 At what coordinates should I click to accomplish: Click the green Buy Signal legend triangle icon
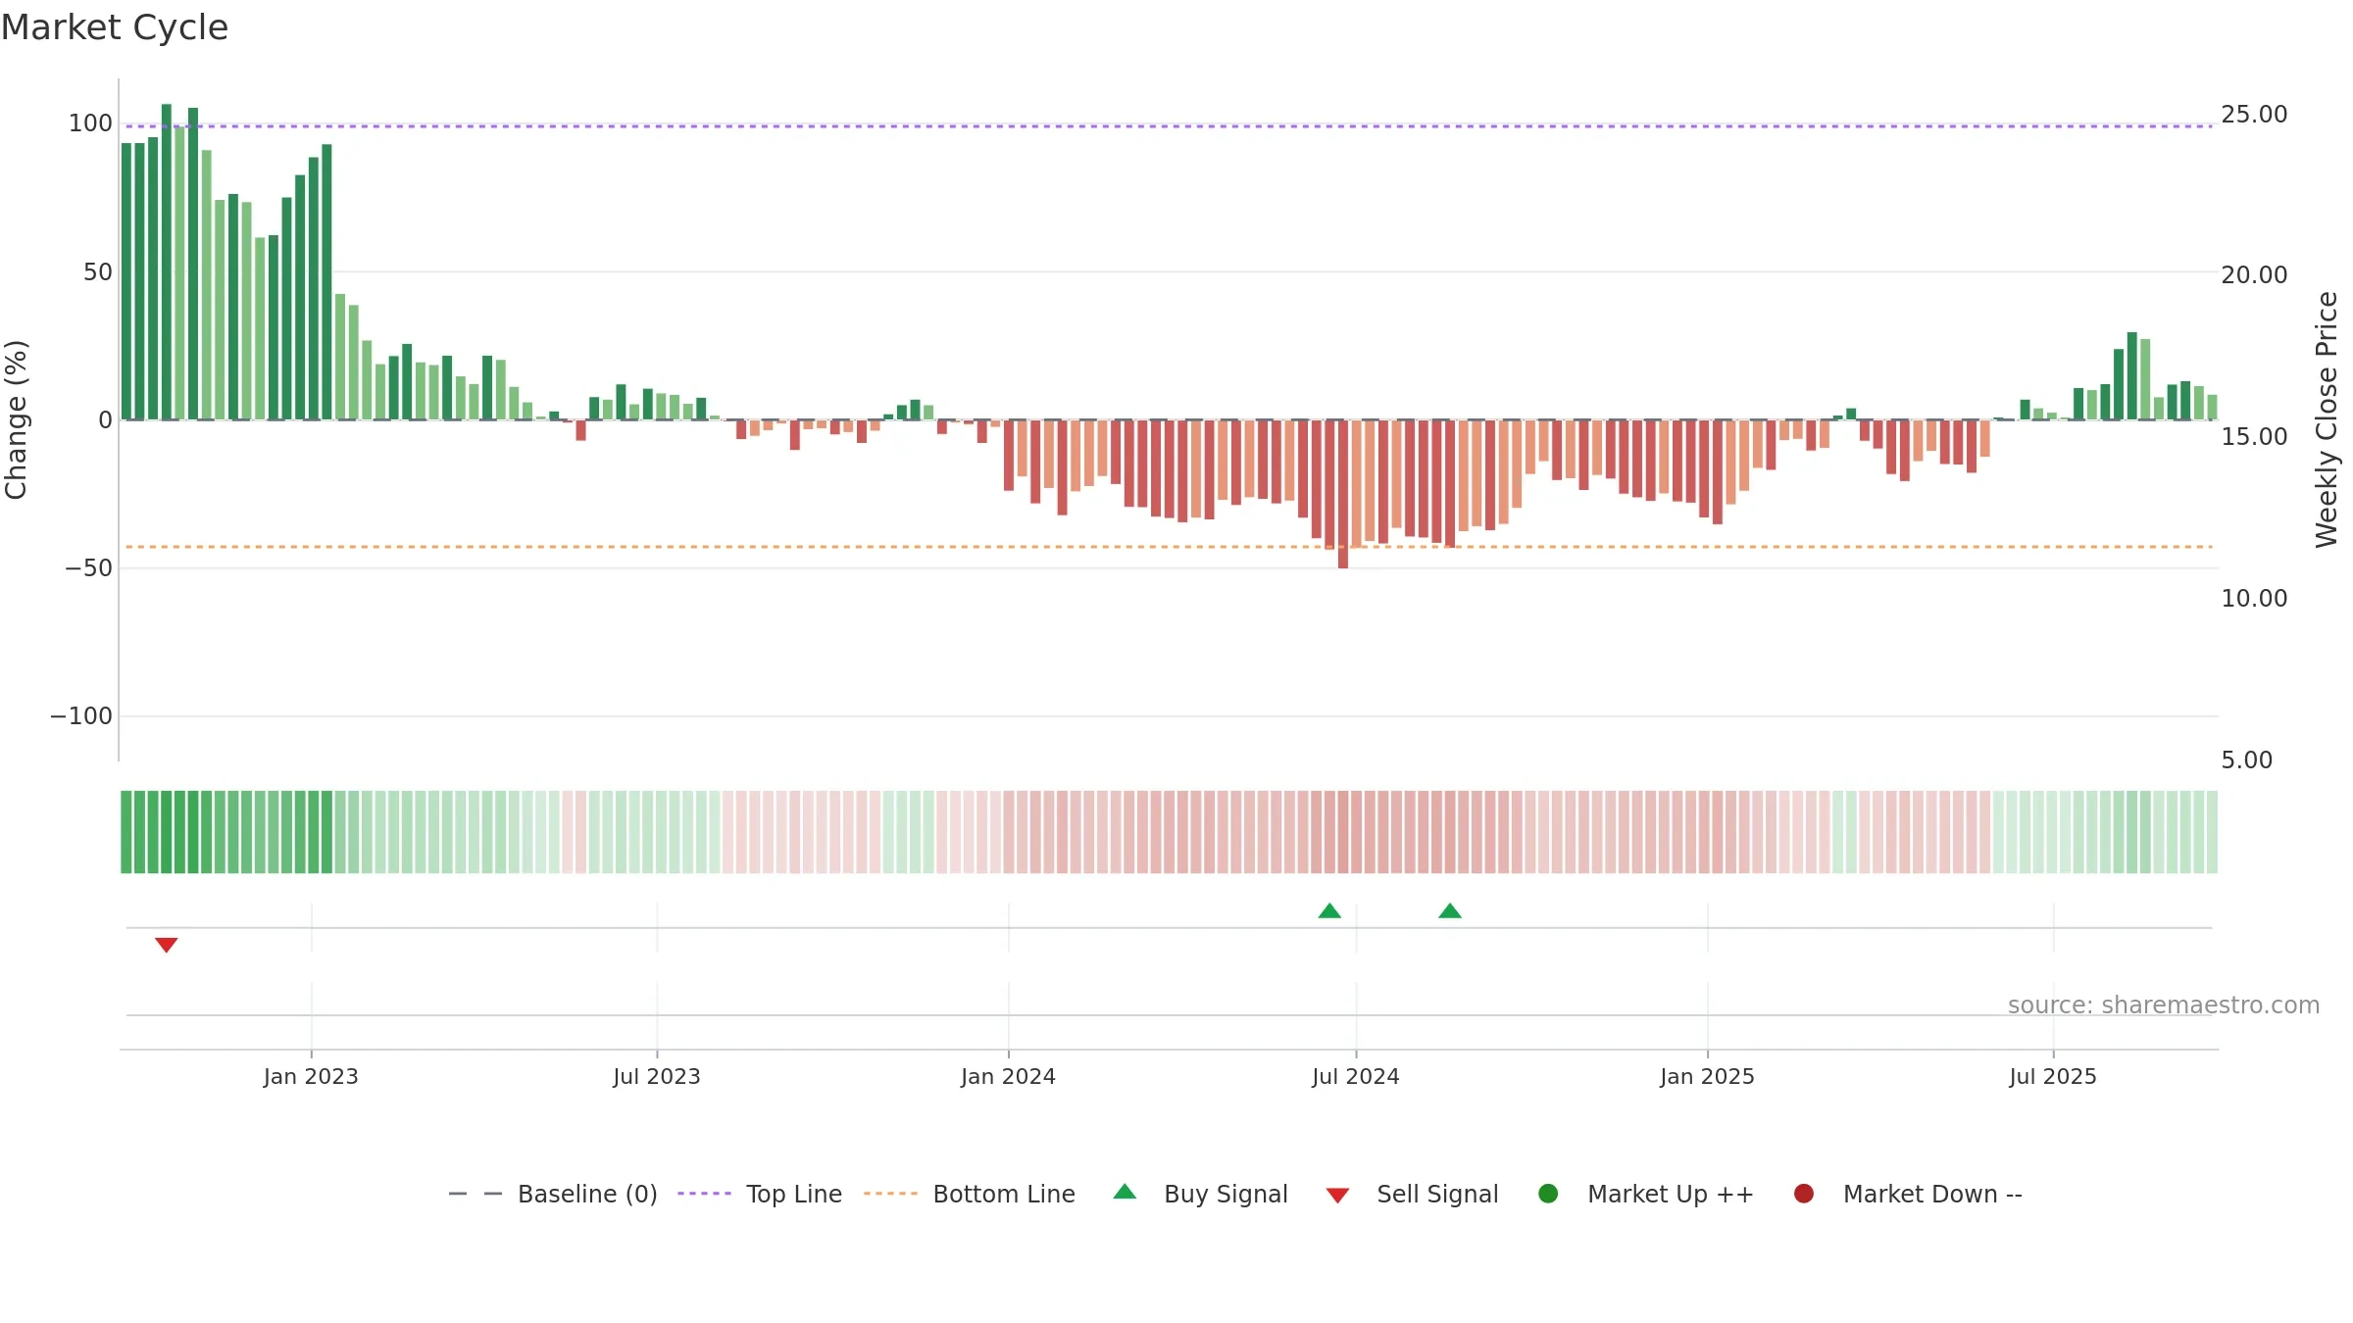[x=1125, y=1192]
